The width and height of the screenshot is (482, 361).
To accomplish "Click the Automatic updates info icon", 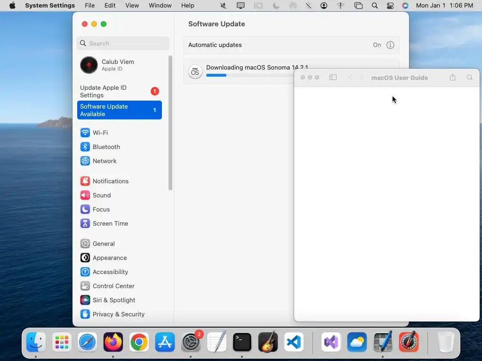I will click(390, 45).
